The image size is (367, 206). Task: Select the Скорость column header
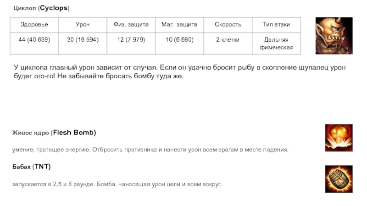pyautogui.click(x=228, y=25)
